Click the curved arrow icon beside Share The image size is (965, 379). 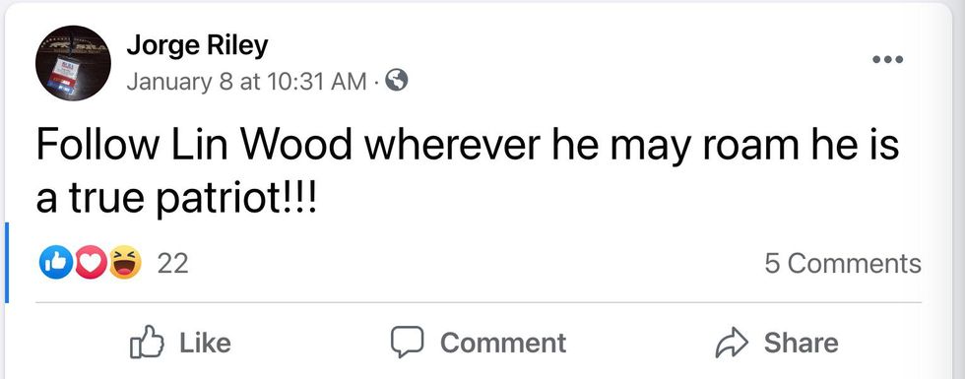(733, 343)
